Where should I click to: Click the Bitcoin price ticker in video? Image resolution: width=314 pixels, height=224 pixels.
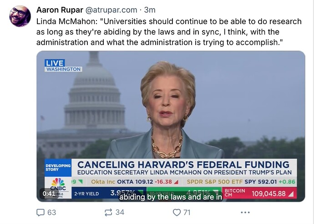[x=259, y=193]
